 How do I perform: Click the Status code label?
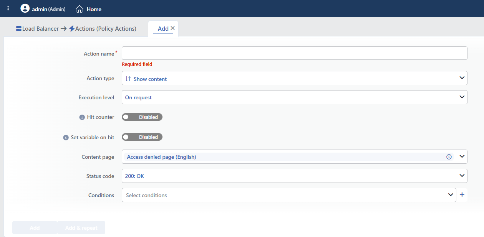[x=100, y=176]
